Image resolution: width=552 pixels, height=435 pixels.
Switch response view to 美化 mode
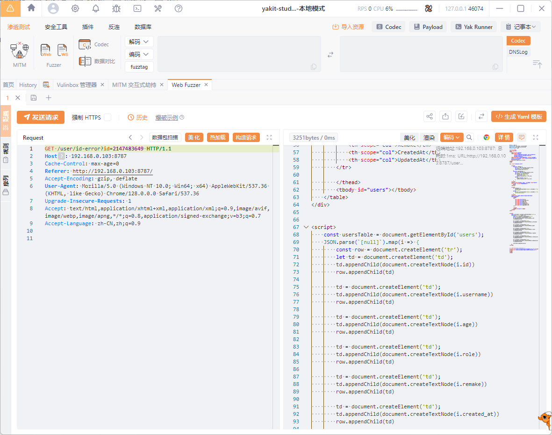coord(409,137)
